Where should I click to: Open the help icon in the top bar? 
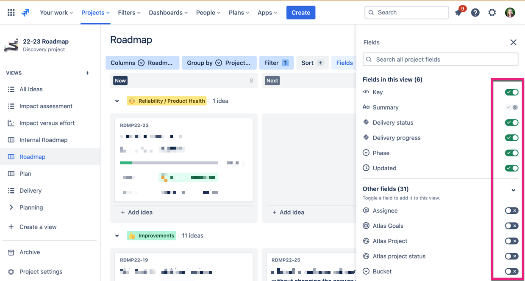[x=475, y=12]
